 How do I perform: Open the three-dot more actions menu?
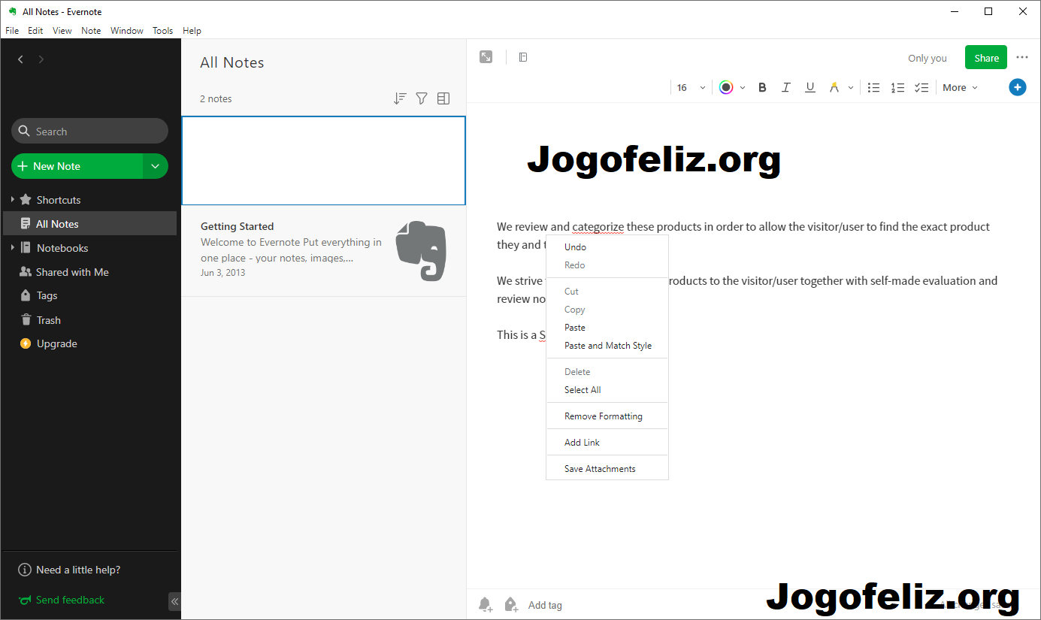tap(1022, 57)
